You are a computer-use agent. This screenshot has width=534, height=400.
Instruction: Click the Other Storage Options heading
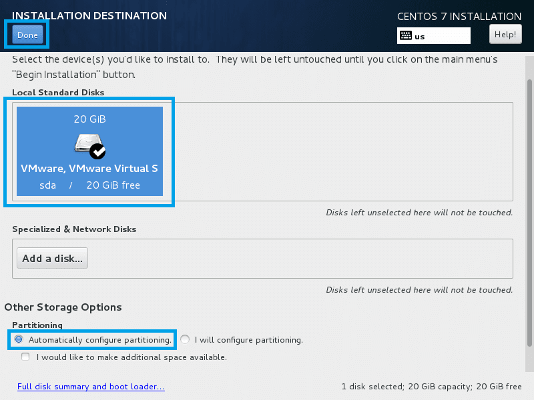[63, 307]
